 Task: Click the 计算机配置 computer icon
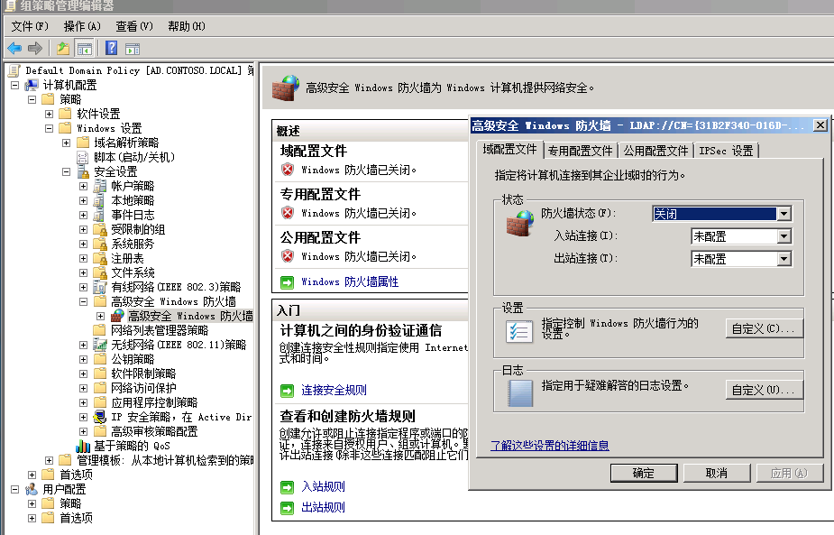tap(32, 85)
